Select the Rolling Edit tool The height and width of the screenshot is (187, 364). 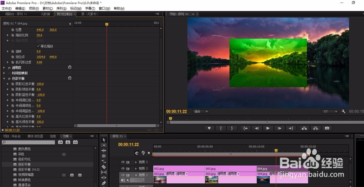tap(104, 156)
